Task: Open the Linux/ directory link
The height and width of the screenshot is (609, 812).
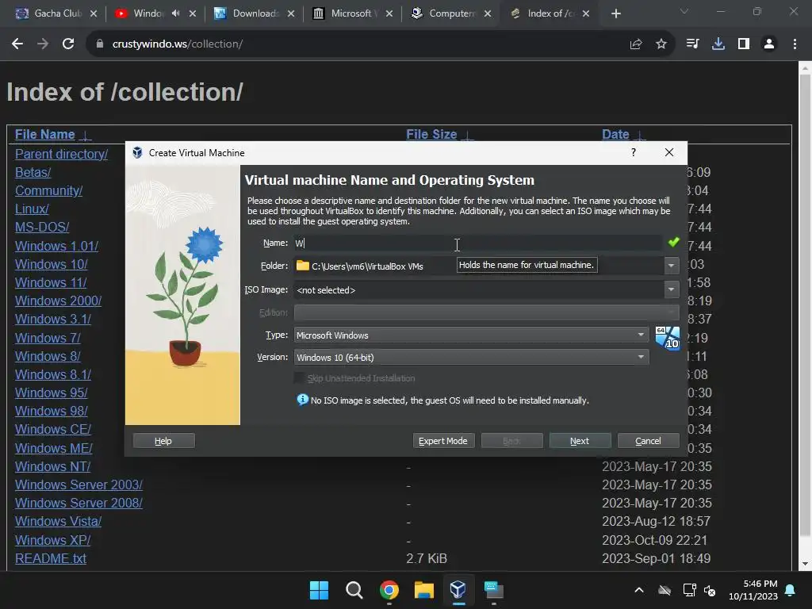Action: point(32,209)
